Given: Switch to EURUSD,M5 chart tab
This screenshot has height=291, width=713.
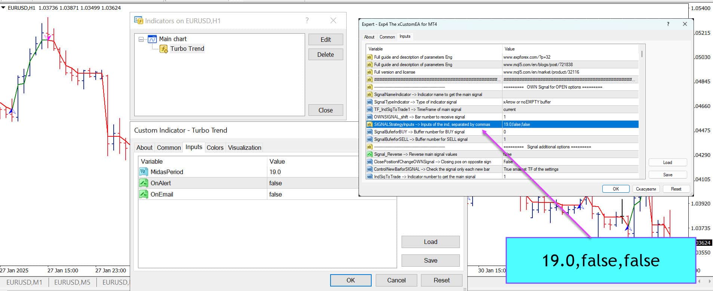Looking at the screenshot, I should pyautogui.click(x=72, y=282).
